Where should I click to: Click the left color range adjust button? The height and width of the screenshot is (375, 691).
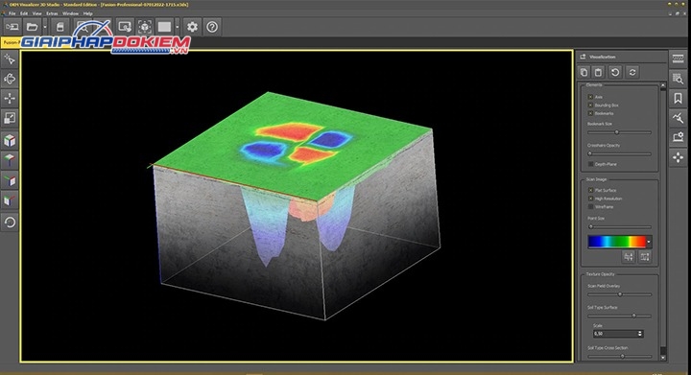(629, 257)
